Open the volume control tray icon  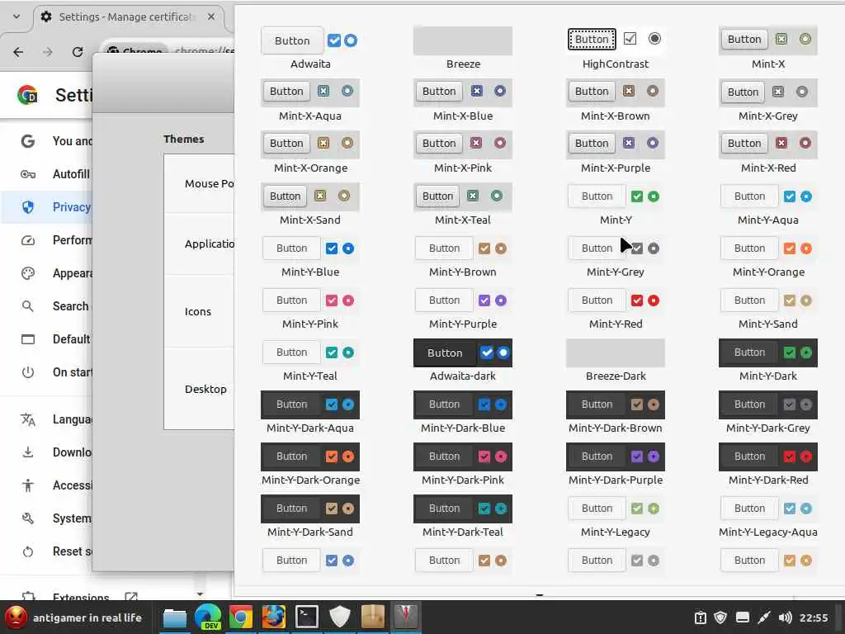pos(786,617)
